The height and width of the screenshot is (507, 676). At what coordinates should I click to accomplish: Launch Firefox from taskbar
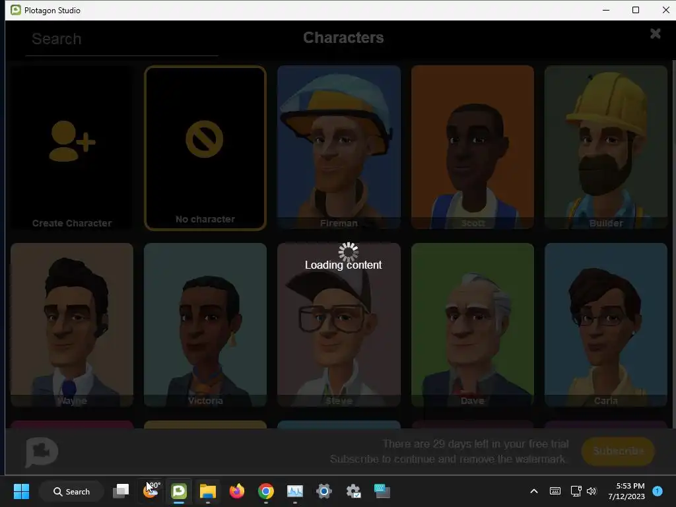coord(237,491)
